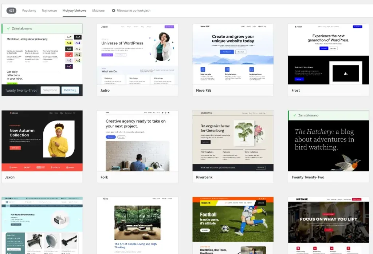Open the Popularny themes tab

point(29,11)
